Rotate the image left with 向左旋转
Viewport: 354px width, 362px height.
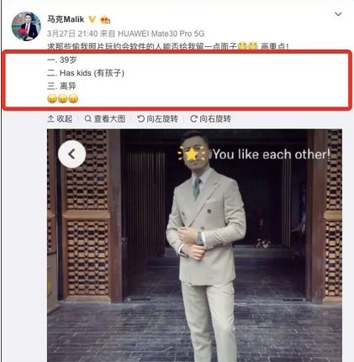(157, 118)
